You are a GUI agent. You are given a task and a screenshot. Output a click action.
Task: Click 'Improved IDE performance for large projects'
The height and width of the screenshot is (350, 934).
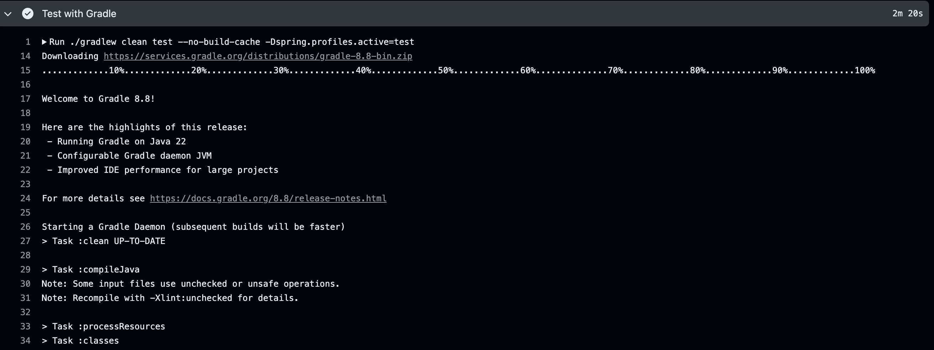point(162,170)
